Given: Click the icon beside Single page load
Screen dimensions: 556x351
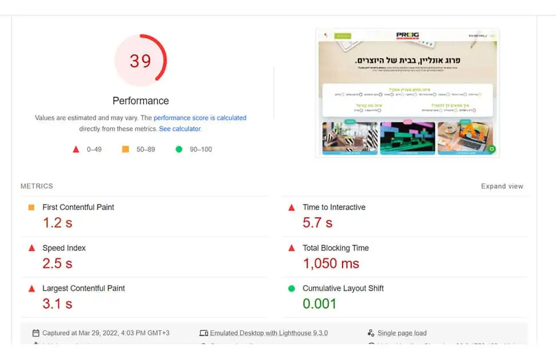Looking at the screenshot, I should point(371,333).
